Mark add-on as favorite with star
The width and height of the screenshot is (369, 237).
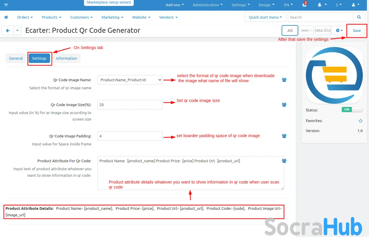[360, 121]
